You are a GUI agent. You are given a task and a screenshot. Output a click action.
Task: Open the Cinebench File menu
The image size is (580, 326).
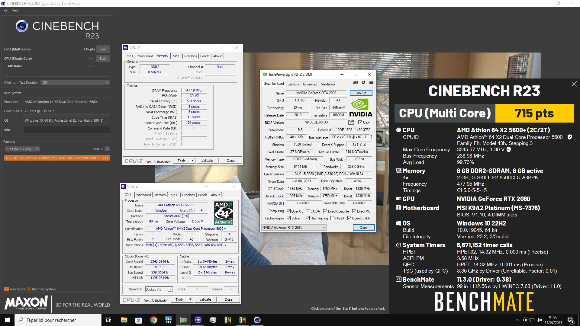5,10
